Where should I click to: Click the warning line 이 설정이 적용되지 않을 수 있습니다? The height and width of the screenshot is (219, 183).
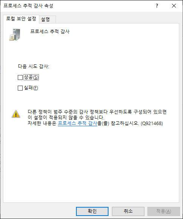pos(66,117)
